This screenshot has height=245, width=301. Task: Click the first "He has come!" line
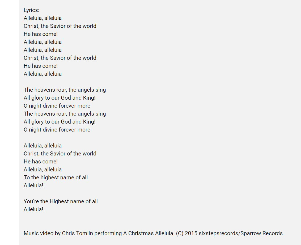pos(41,34)
